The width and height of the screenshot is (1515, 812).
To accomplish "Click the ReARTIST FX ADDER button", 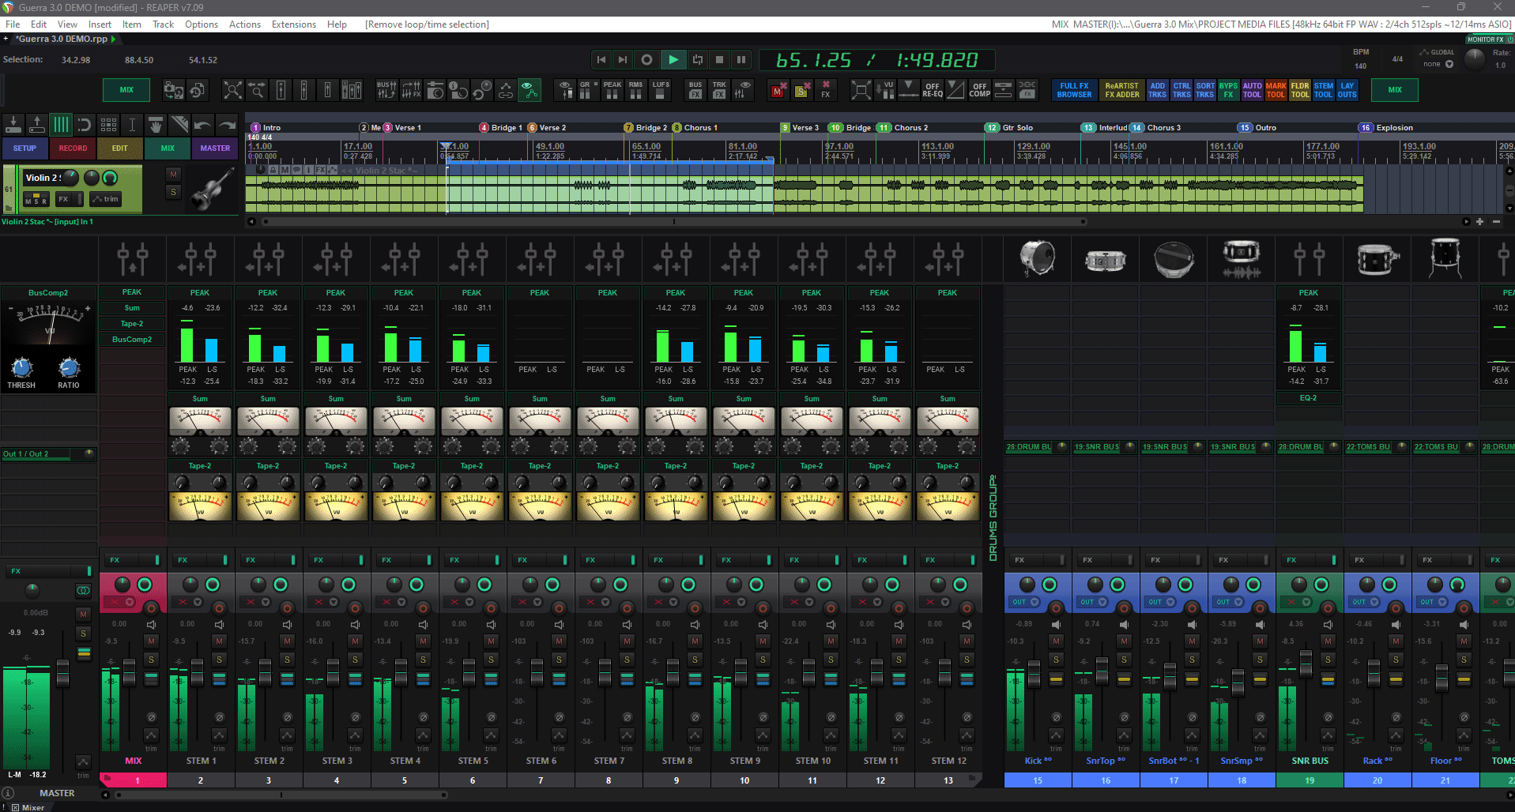I will pyautogui.click(x=1121, y=90).
